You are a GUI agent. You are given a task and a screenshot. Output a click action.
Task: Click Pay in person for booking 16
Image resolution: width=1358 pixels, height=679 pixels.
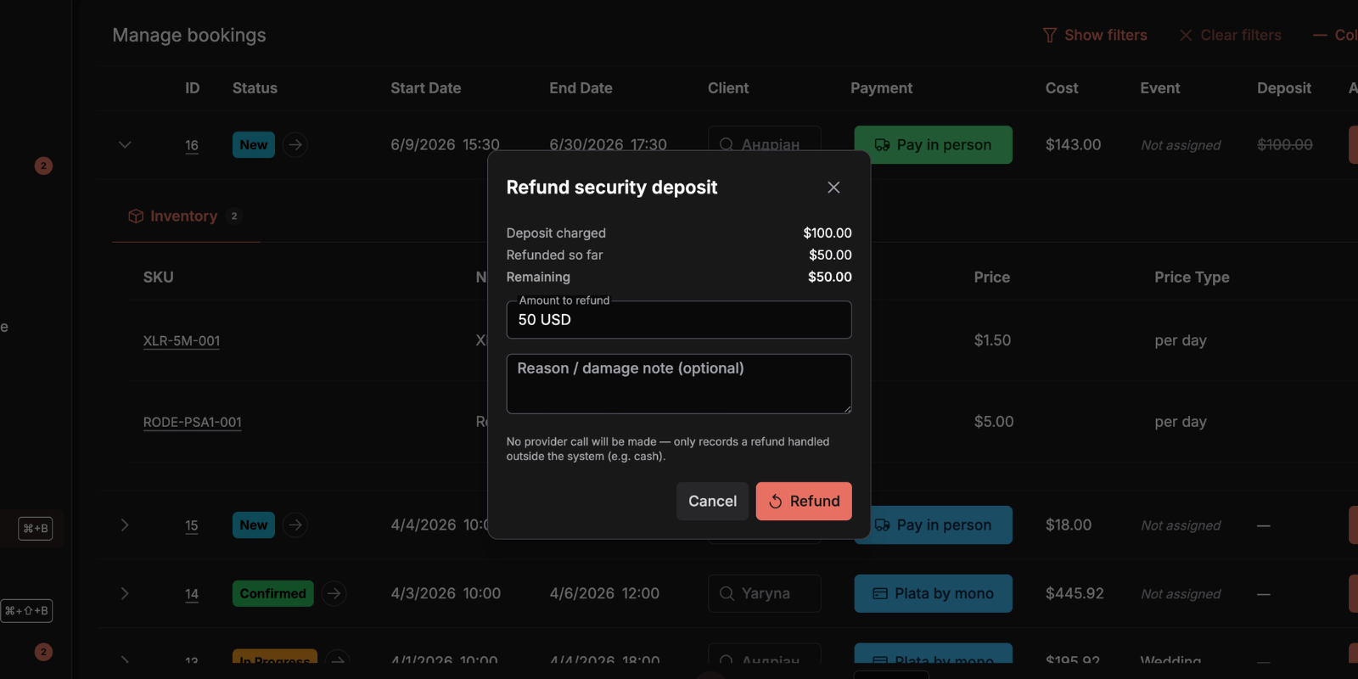[x=933, y=145]
